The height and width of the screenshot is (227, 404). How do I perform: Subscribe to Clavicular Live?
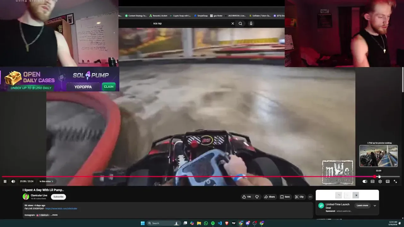point(58,197)
